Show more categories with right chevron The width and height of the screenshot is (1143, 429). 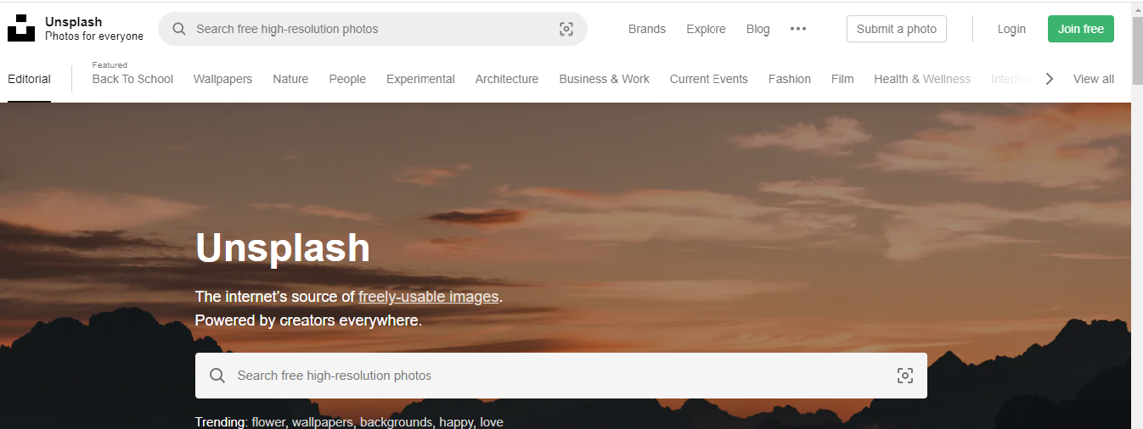pyautogui.click(x=1050, y=79)
